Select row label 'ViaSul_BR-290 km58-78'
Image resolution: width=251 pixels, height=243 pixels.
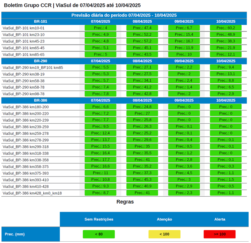(23, 87)
